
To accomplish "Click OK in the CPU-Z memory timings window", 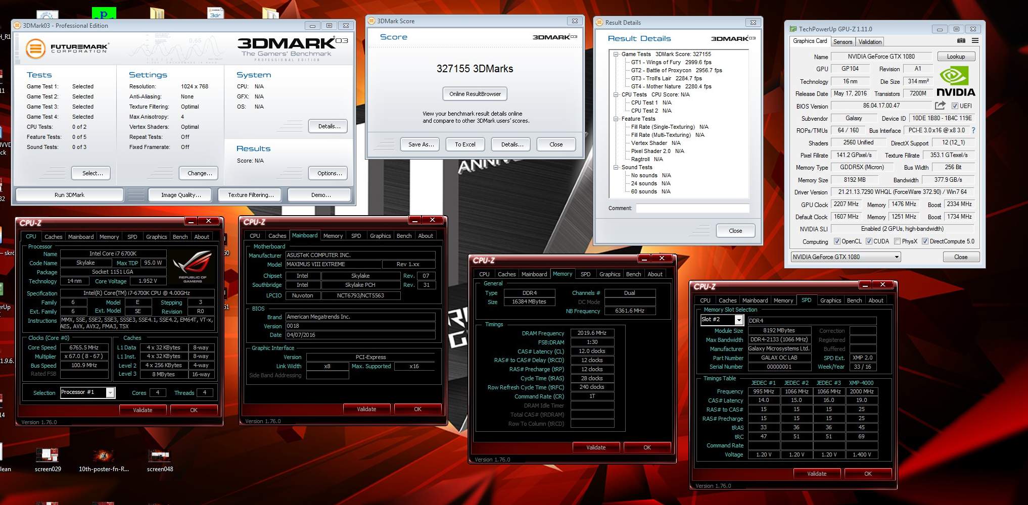I will pos(647,447).
